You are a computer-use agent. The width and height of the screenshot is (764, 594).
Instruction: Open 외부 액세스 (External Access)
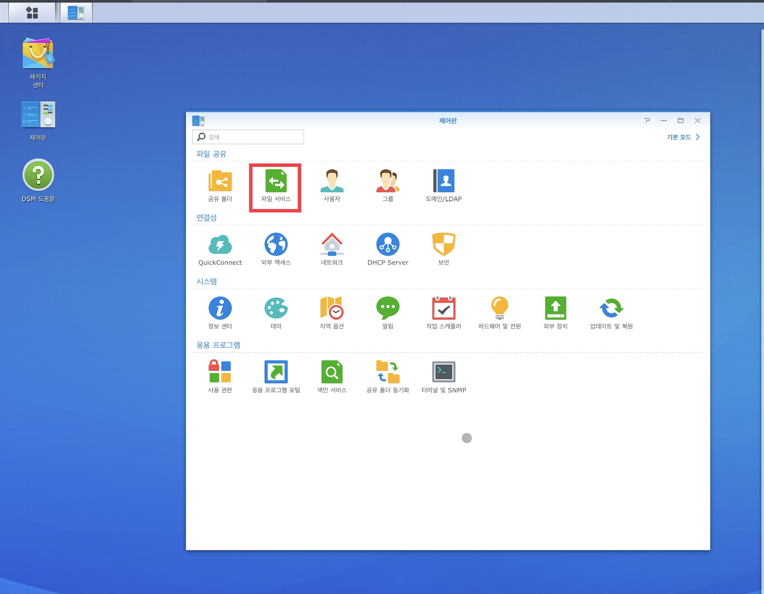[x=276, y=250]
